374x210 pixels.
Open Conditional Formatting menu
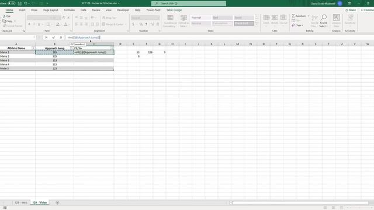click(x=170, y=21)
